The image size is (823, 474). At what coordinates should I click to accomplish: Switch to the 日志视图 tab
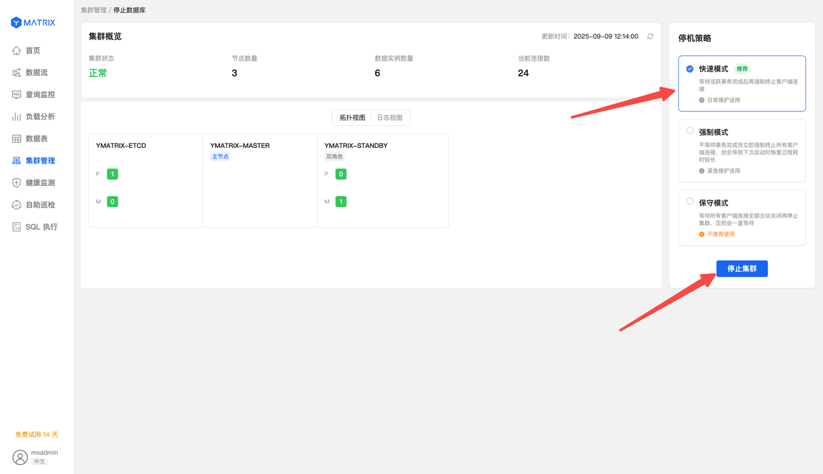pos(390,118)
